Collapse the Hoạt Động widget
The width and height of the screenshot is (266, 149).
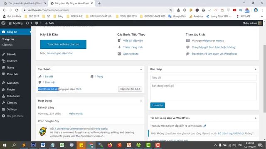(x=141, y=101)
